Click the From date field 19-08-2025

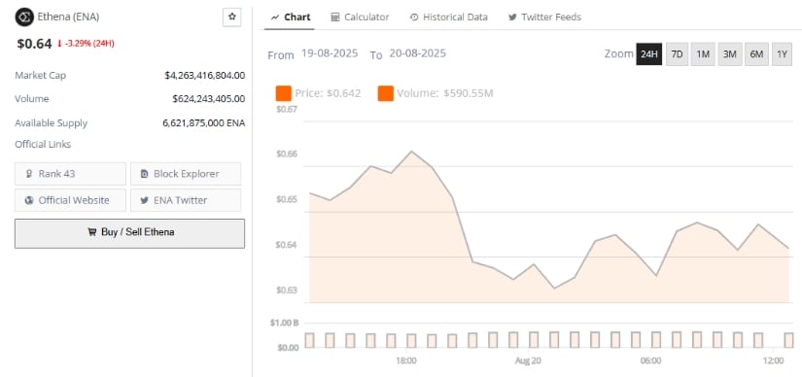[x=330, y=53]
